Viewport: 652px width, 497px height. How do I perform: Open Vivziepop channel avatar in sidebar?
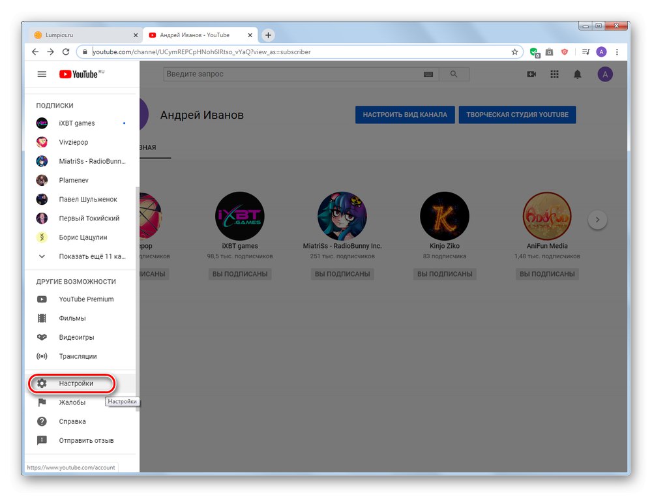coord(42,142)
